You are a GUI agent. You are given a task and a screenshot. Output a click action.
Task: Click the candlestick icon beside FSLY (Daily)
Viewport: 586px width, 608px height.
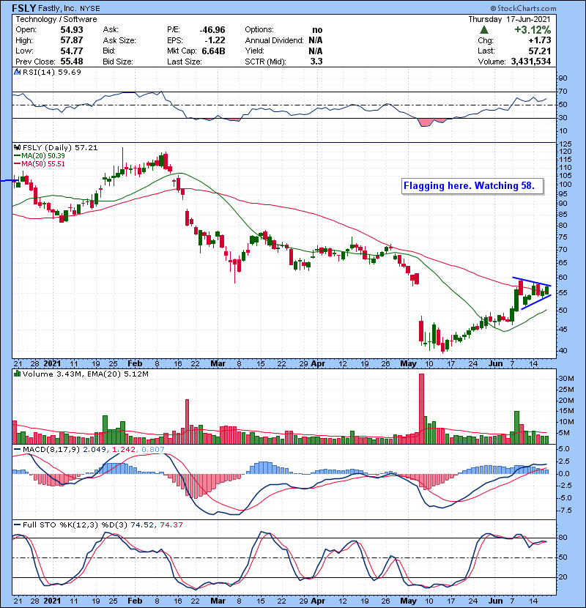click(x=18, y=147)
